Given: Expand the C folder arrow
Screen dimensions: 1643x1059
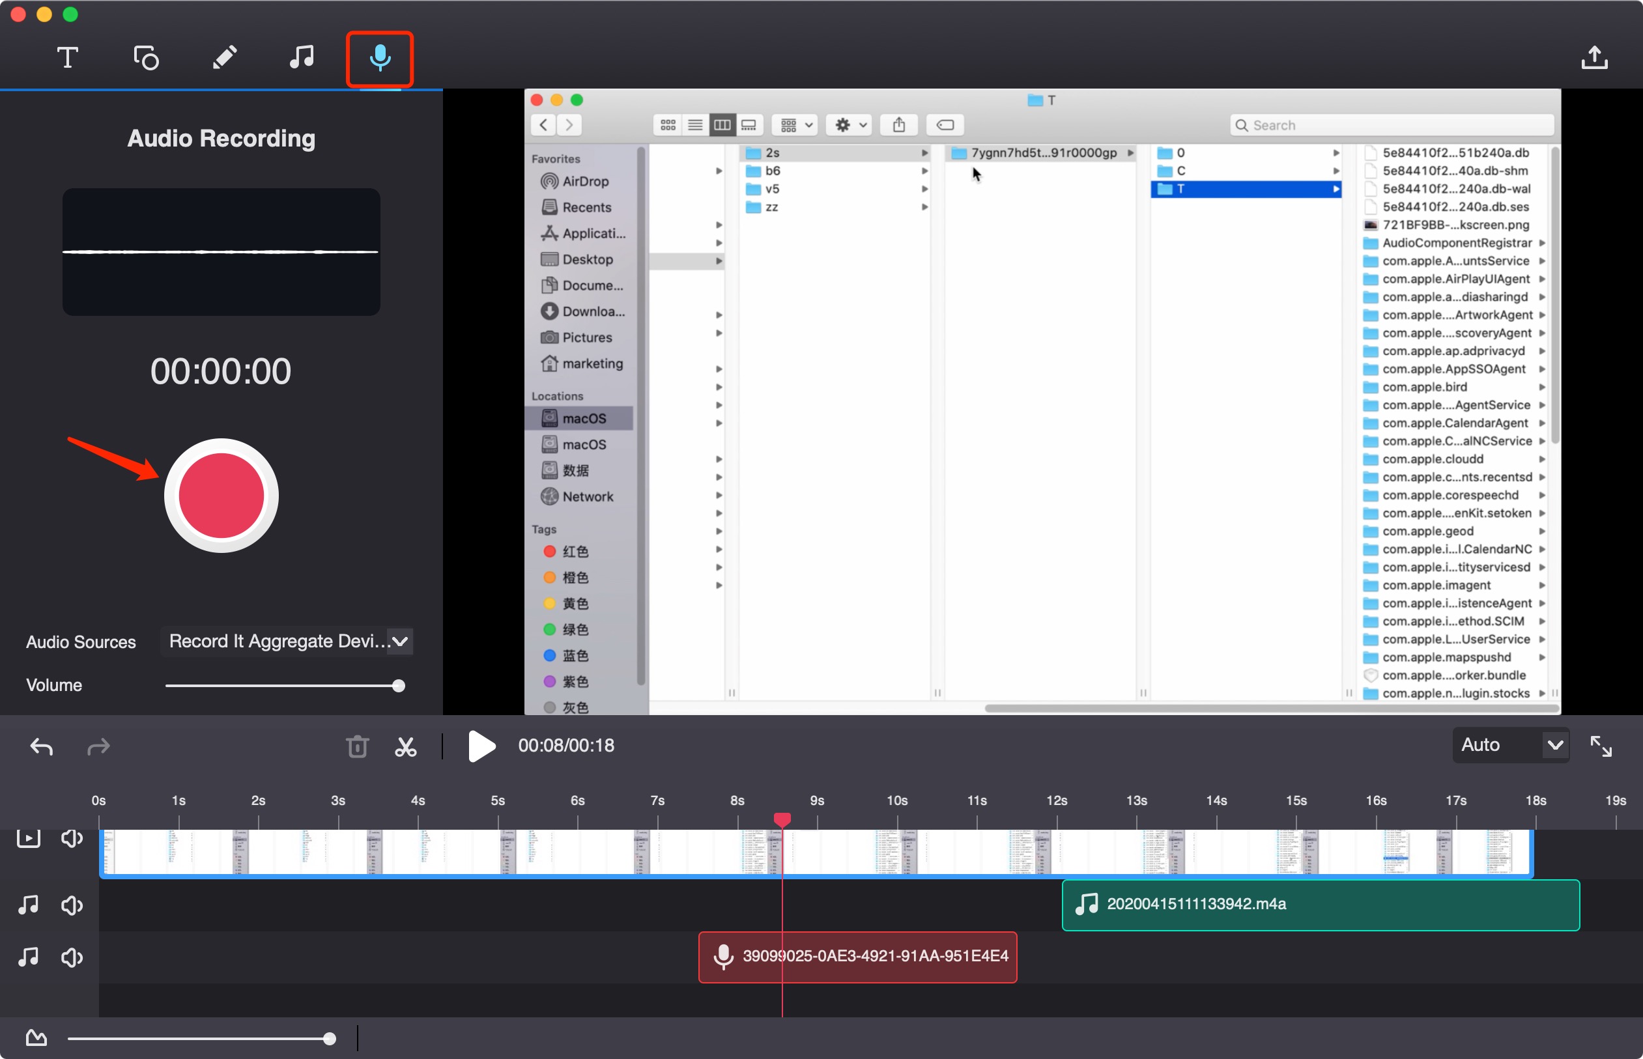Looking at the screenshot, I should point(1336,171).
